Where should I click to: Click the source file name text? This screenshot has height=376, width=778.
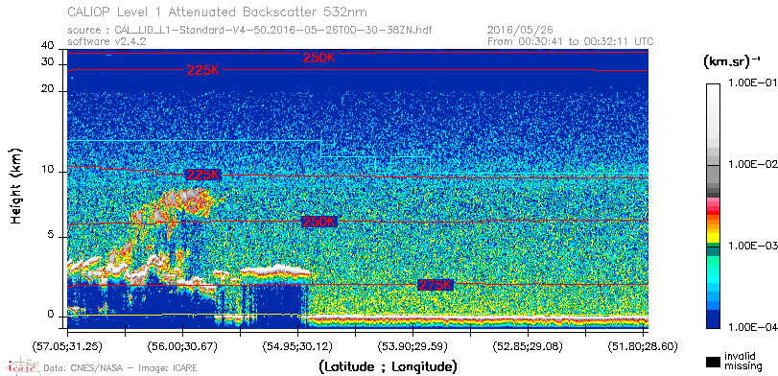pos(249,31)
